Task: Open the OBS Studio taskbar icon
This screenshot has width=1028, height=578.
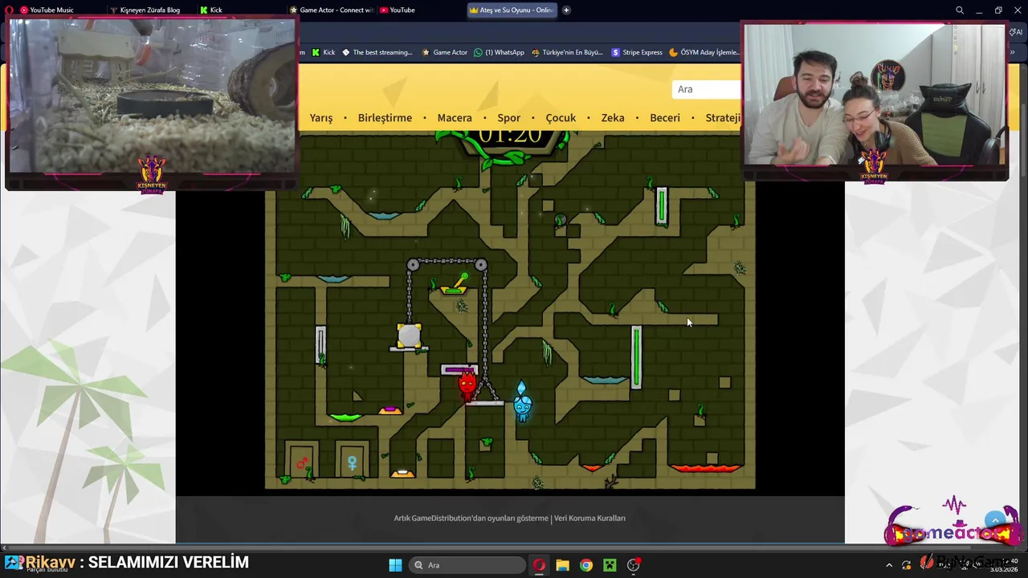Action: coord(634,565)
